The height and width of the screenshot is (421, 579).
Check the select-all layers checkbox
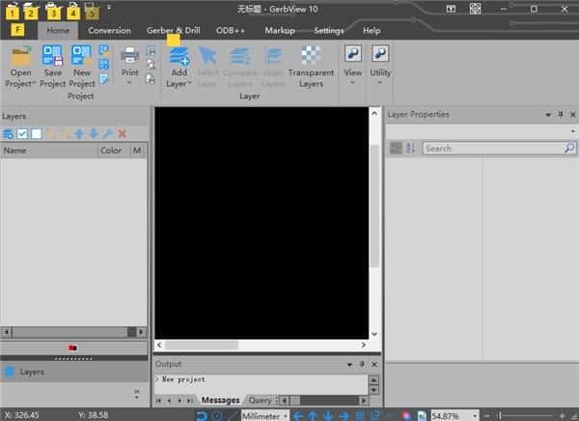coord(22,133)
